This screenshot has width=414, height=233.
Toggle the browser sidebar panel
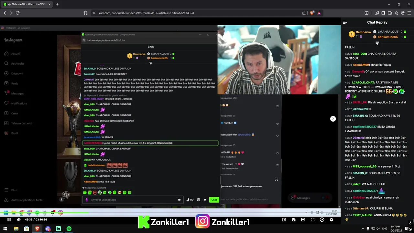(383, 13)
